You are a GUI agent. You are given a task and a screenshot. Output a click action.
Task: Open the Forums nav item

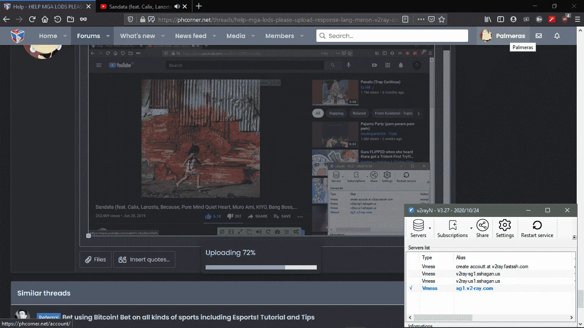point(88,36)
